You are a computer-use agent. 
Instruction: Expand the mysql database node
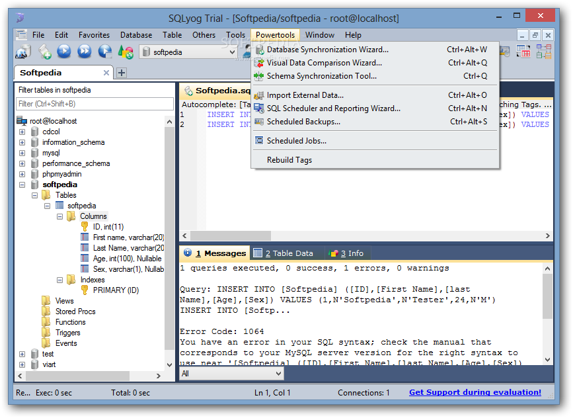pyautogui.click(x=22, y=153)
